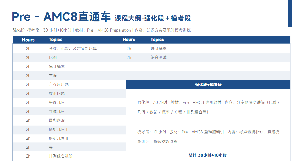Click the line beginning '强化段+模考段: 30 小时+10小时 | 教材'
Image resolution: width=297 pixels, height=163 pixels.
point(102,30)
